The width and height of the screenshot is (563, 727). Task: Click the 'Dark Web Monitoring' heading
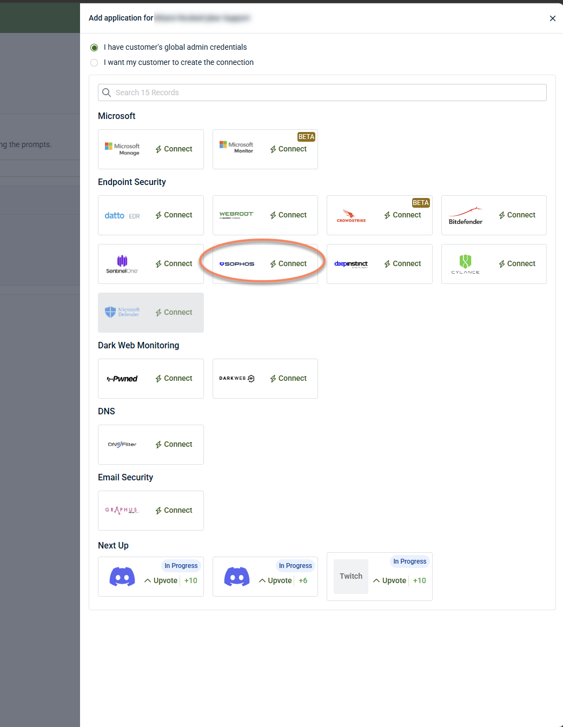[138, 346]
